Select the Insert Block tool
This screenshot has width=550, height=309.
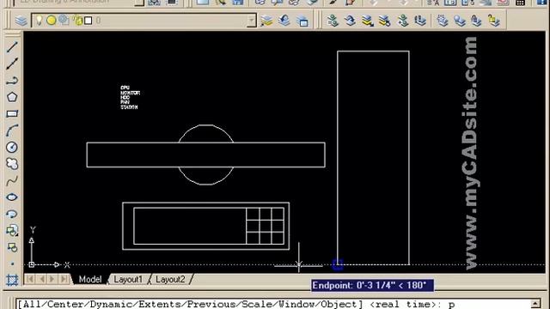(x=12, y=231)
